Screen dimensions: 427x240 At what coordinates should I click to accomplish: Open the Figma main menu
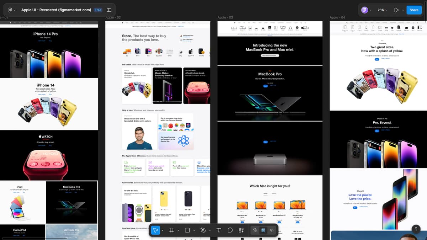pyautogui.click(x=11, y=10)
